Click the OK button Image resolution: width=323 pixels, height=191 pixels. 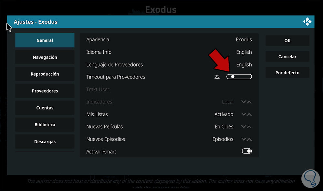(287, 40)
